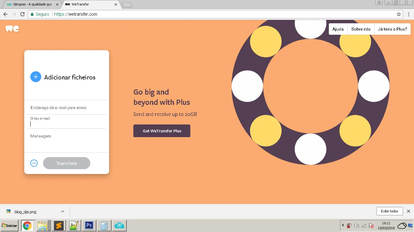The image size is (414, 232).
Task: Click the recipient e-mail address field
Action: (67, 108)
